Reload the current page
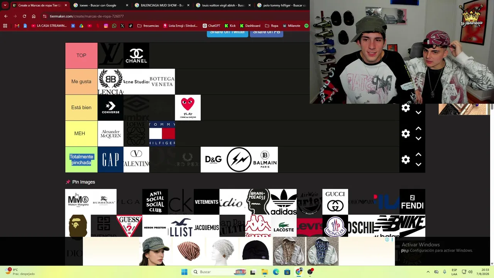 (24, 16)
